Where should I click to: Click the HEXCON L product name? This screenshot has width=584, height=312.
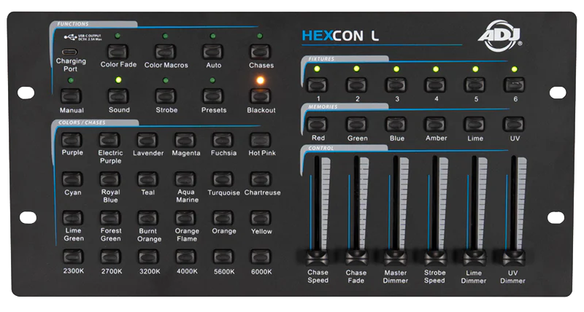(x=340, y=36)
